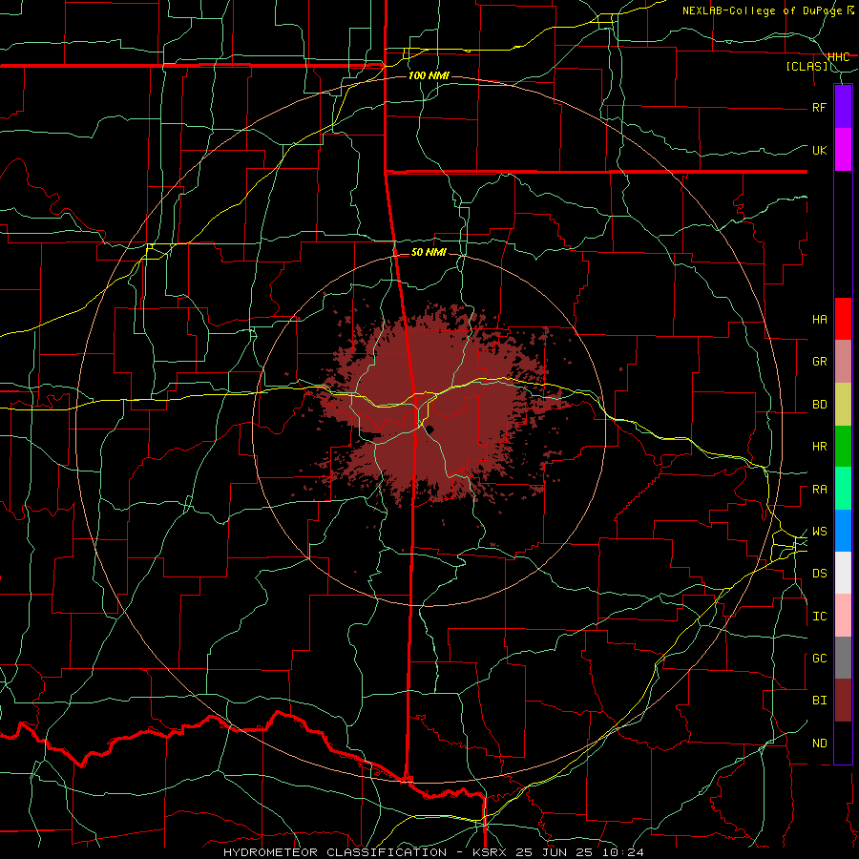This screenshot has width=859, height=859.
Task: Click the GC legend label
Action: click(x=819, y=659)
